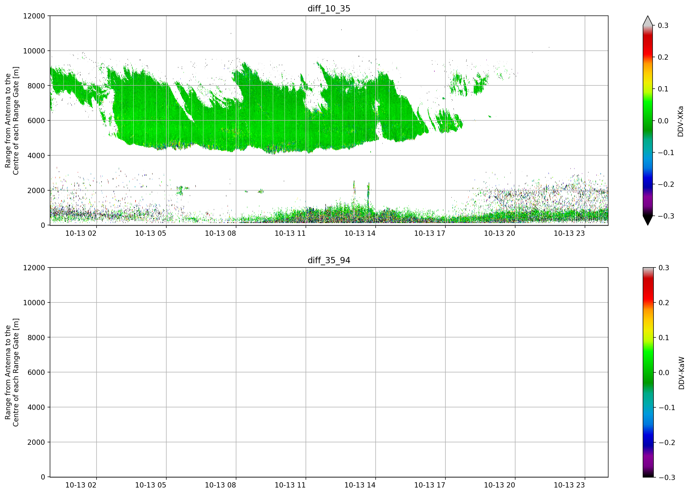The image size is (690, 494).
Task: Click the 10000 y-tick of diff_10_35 plot
Action: pos(34,51)
